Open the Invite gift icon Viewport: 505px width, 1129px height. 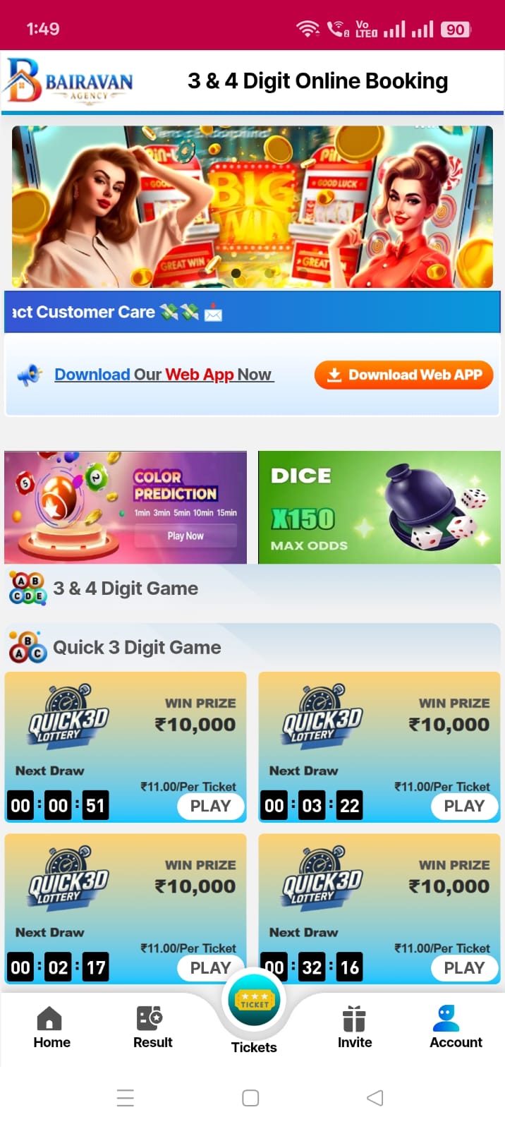354,1019
